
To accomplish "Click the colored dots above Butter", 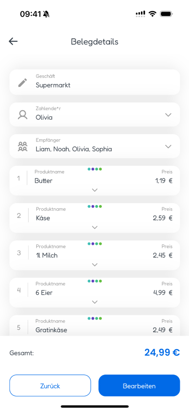I will tap(95, 169).
